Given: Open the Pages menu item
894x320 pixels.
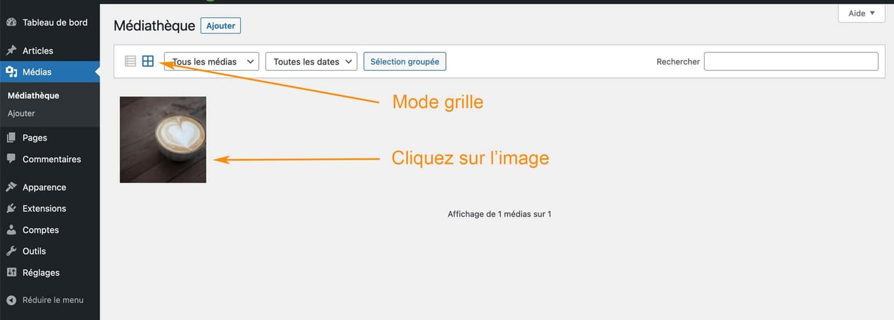Looking at the screenshot, I should (50, 137).
